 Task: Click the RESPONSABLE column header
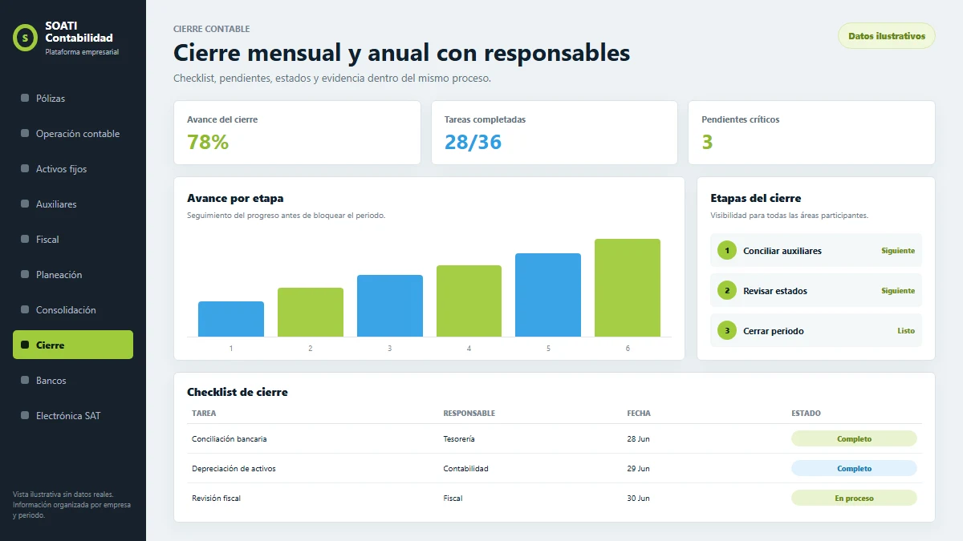click(469, 414)
